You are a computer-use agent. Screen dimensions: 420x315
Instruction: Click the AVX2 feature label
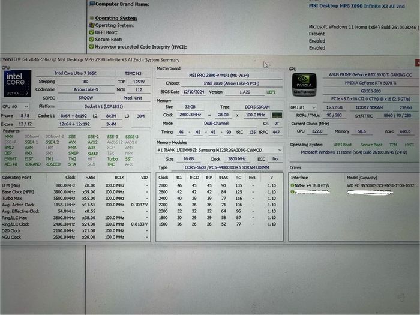pyautogui.click(x=92, y=142)
